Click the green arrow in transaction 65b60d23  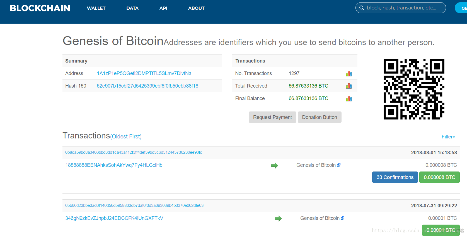[278, 219]
